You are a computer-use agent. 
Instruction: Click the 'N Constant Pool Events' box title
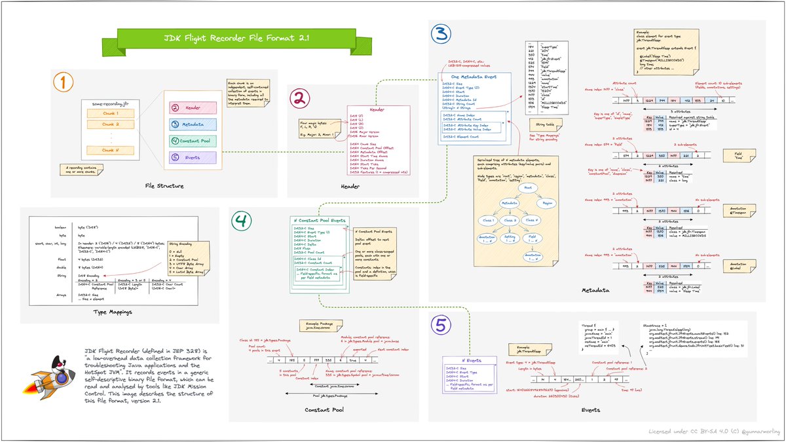319,220
